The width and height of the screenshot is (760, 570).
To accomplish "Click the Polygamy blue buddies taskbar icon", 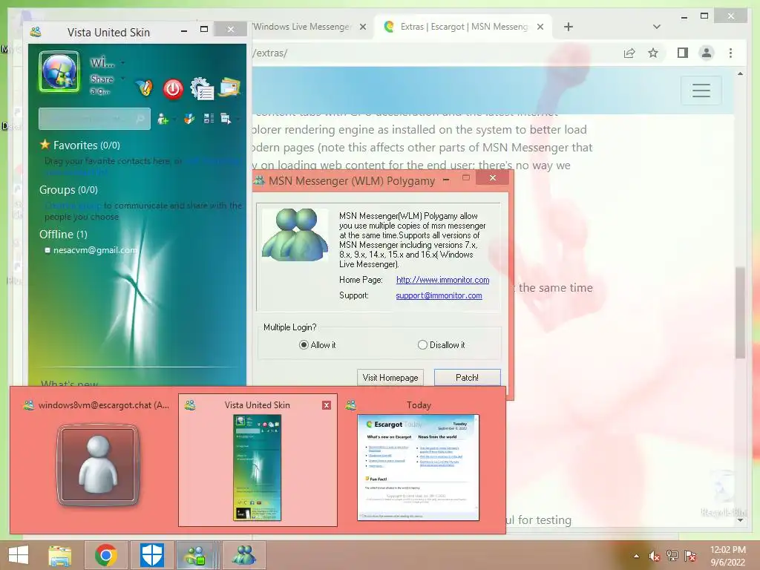I will 243,555.
